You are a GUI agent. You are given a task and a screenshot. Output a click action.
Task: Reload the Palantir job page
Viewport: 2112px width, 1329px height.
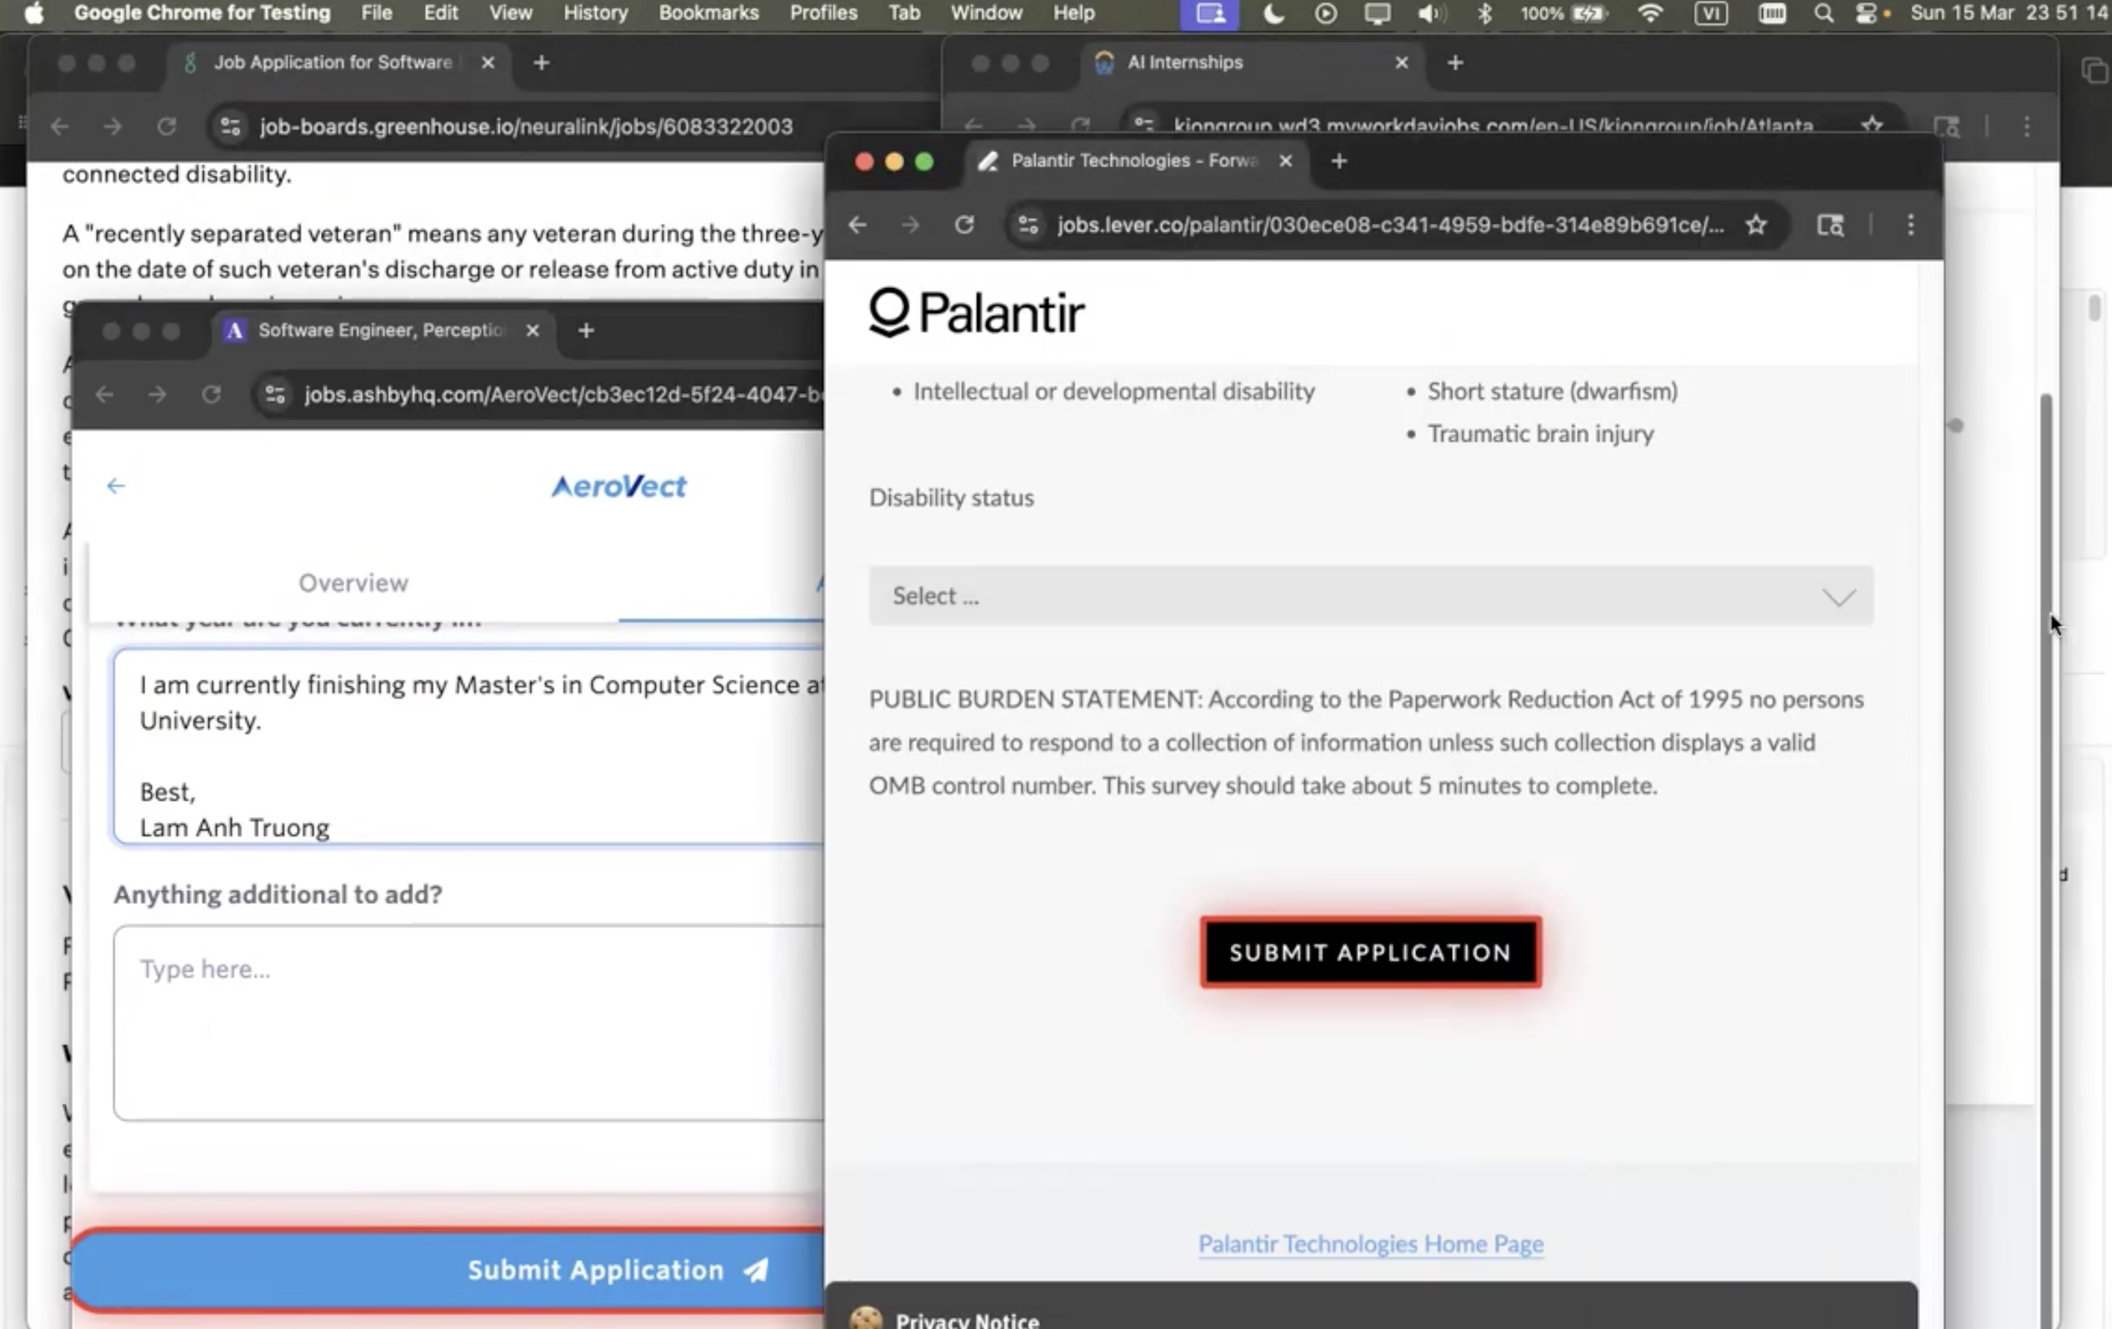(964, 225)
